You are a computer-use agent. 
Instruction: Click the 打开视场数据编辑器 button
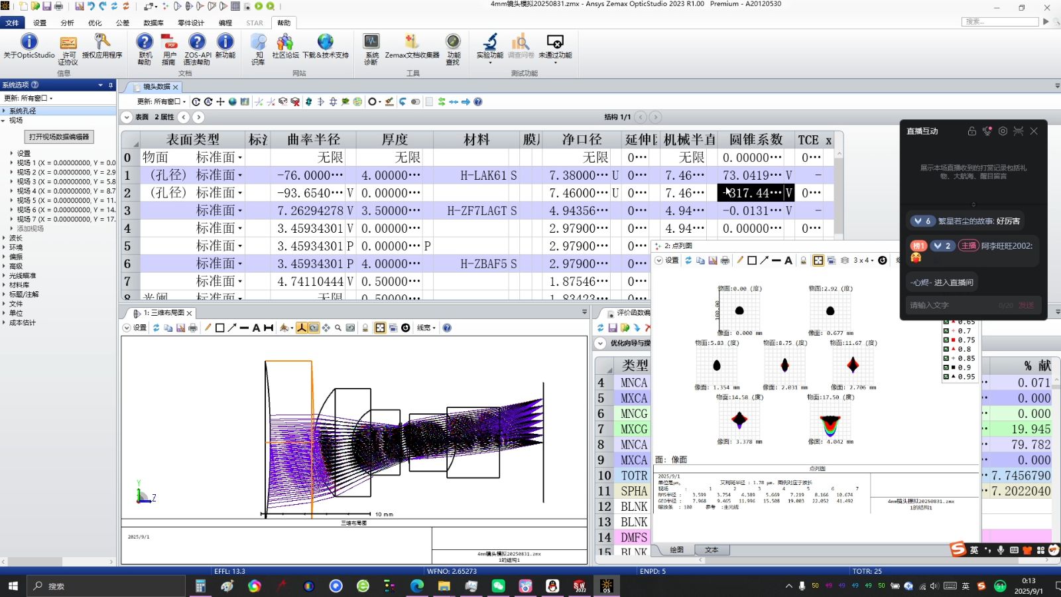click(59, 137)
